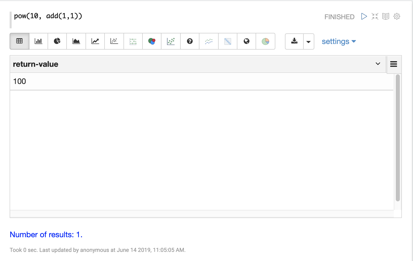The height and width of the screenshot is (261, 413).
Task: Click the blue heatmap grid icon
Action: click(x=228, y=41)
